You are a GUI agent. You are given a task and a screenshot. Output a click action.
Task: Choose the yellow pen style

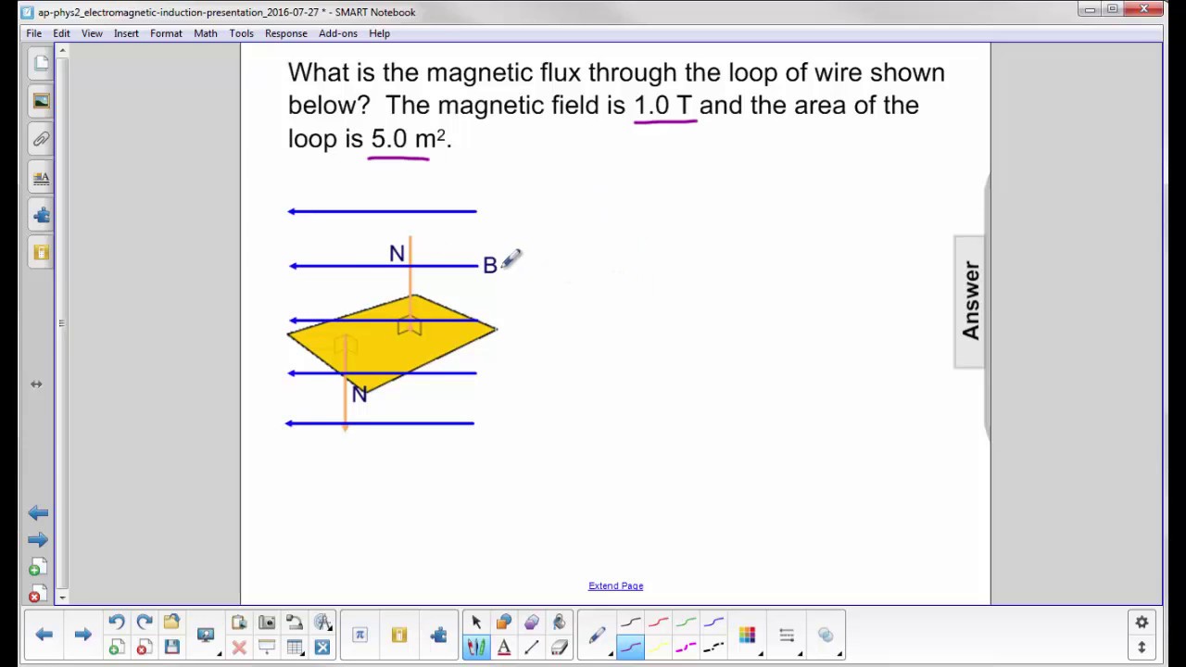click(x=658, y=648)
